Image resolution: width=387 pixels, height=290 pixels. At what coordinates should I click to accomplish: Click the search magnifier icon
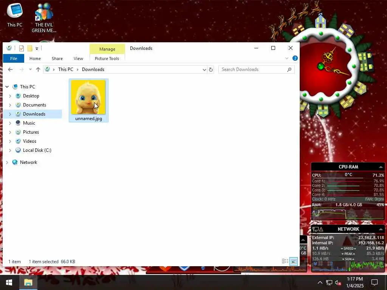pyautogui.click(x=289, y=69)
